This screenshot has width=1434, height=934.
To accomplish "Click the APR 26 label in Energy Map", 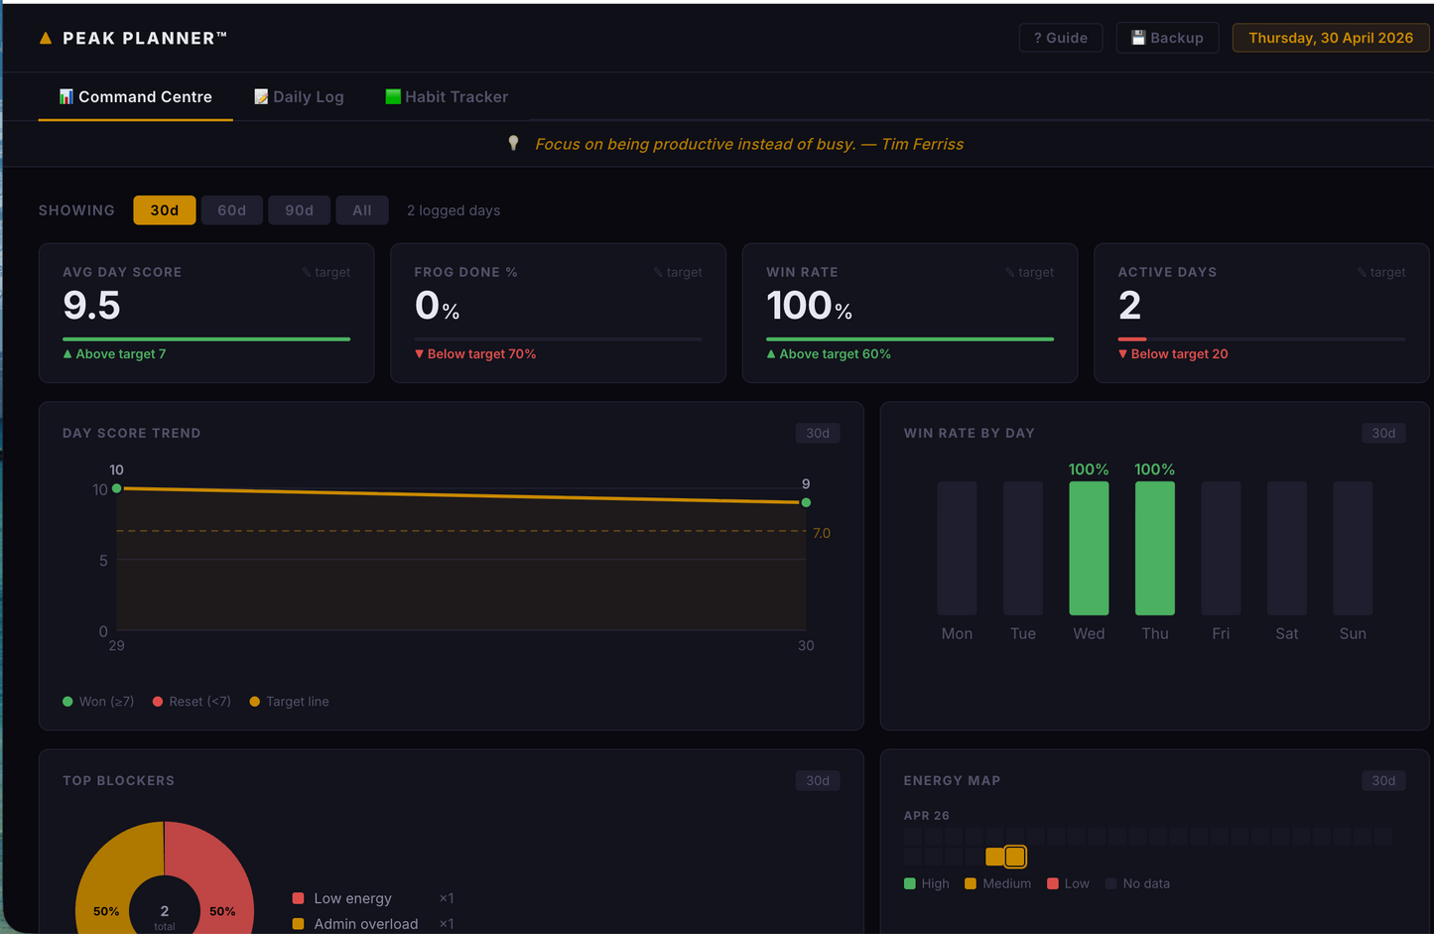I will click(927, 816).
